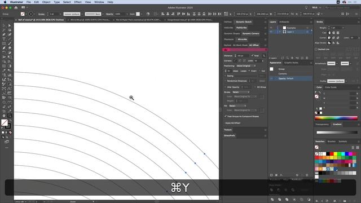Screen dimensions: 361x203
Task: Toggle the AG-Group checkbox
Action: (255, 87)
